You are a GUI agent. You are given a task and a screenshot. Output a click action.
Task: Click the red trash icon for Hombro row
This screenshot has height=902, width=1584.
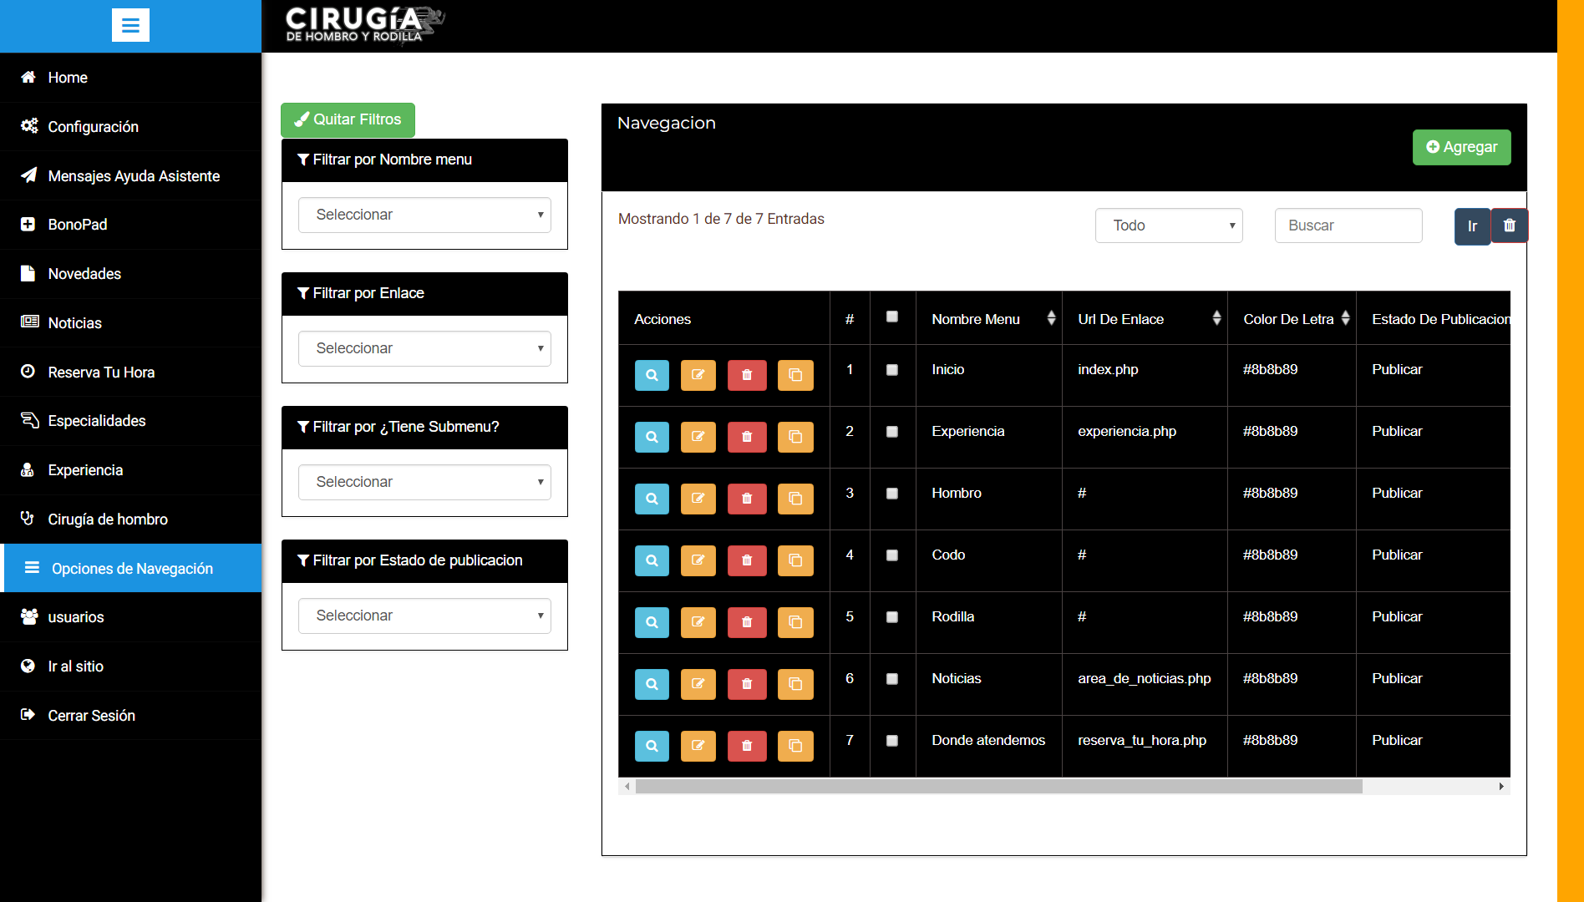[746, 499]
